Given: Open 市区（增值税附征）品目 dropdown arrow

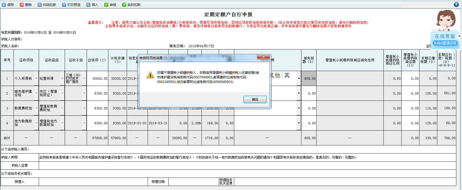Looking at the screenshot, I should click(x=62, y=93).
